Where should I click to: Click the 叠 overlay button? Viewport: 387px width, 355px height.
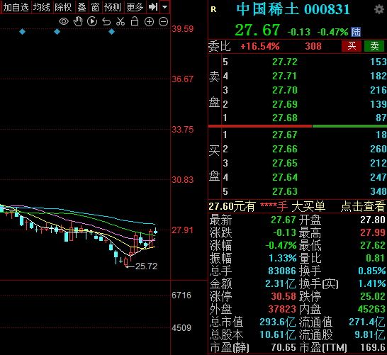82,7
